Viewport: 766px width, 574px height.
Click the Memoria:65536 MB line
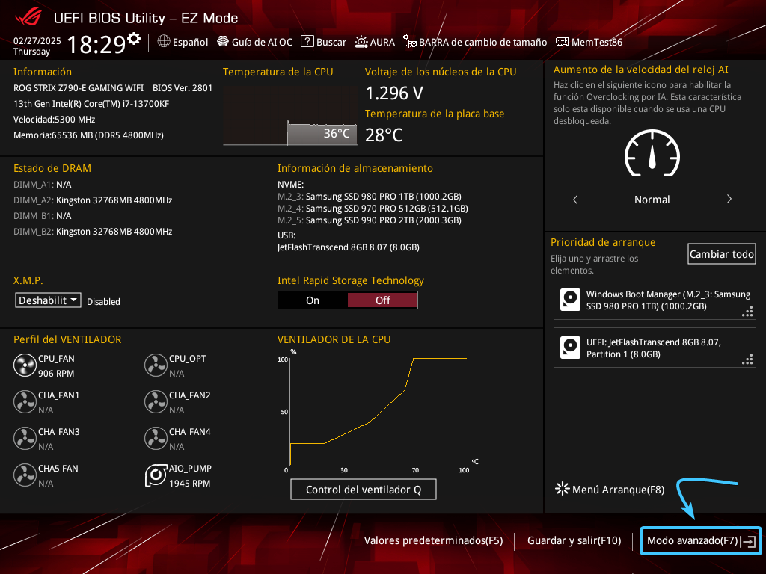tap(88, 135)
